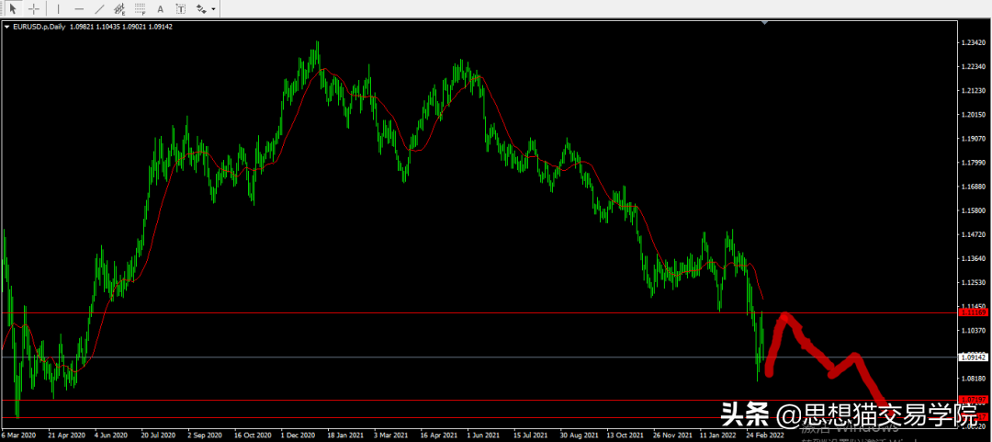Click the 24 Feb 2022 date label
992x442 pixels.
coord(765,436)
